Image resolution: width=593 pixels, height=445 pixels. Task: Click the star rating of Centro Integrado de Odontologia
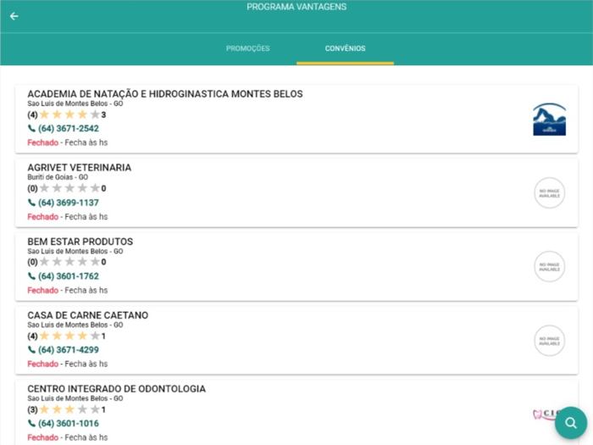coord(69,409)
